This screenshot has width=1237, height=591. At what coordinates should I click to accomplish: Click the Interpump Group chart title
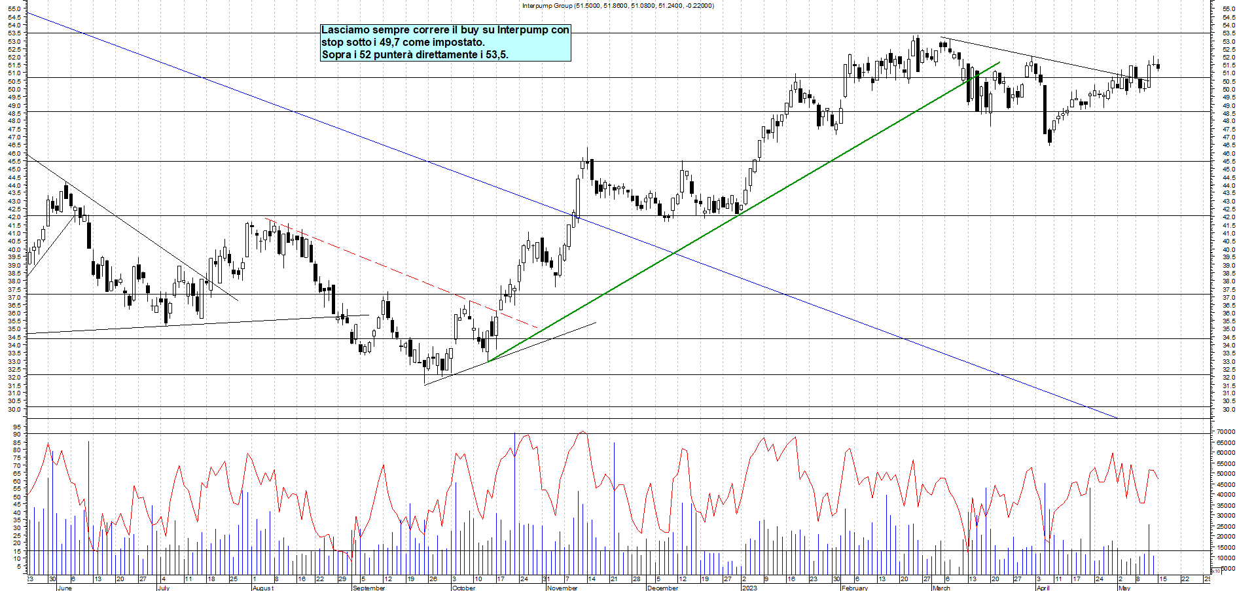(x=618, y=6)
